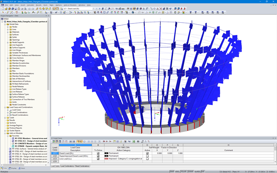This screenshot has height=173, width=277.
Task: Click the Z factor cell showing 1.000
Action: [x=178, y=153]
